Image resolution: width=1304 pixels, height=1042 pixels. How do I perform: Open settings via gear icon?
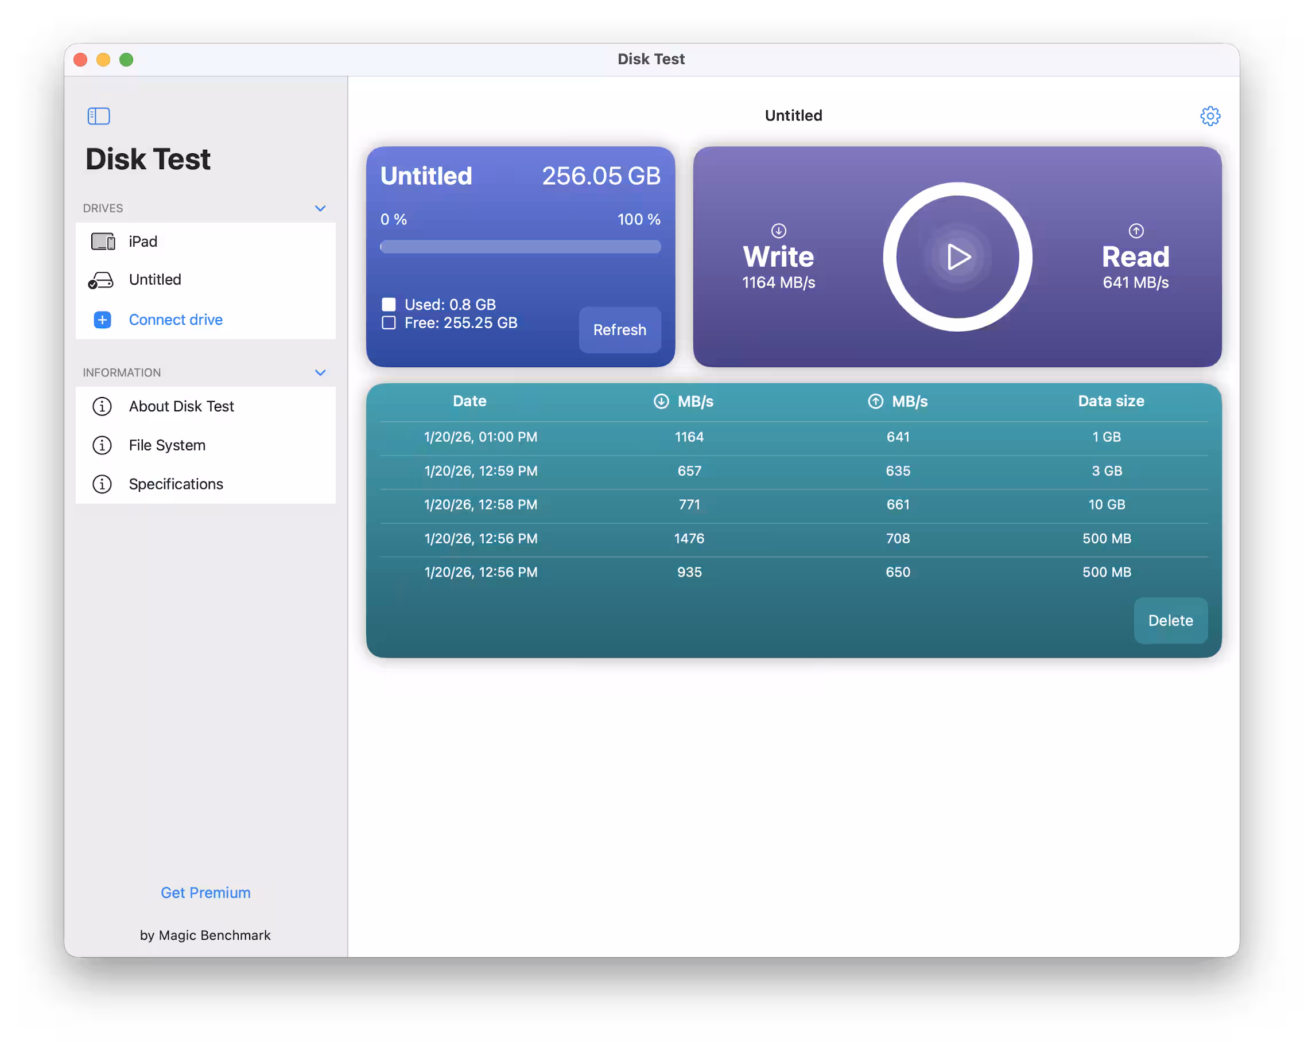(1210, 115)
